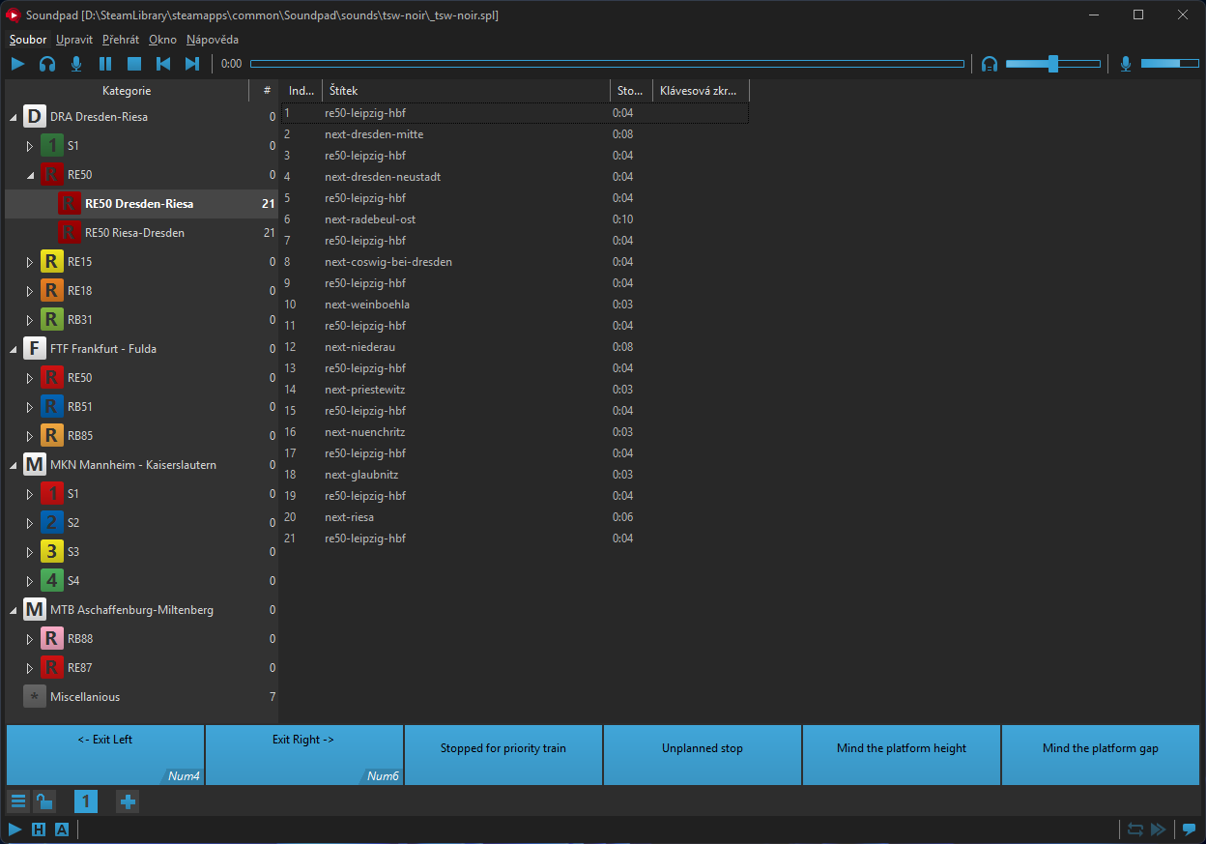Skip to the previous sound
Viewport: 1206px width, 844px height.
(x=163, y=64)
